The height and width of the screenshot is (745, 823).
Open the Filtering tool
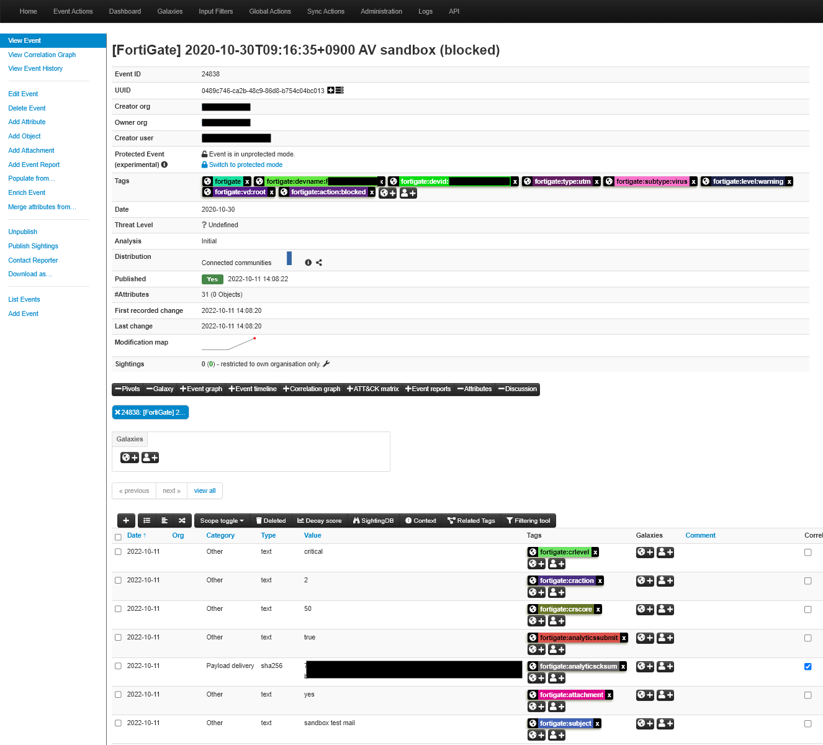click(x=528, y=521)
